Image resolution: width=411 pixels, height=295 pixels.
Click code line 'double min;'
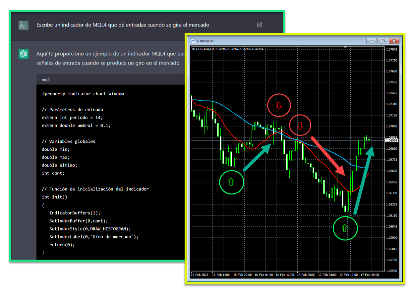tap(56, 149)
